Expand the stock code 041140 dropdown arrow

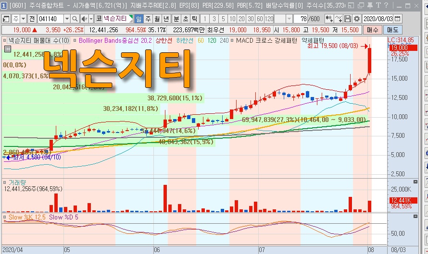67,19
